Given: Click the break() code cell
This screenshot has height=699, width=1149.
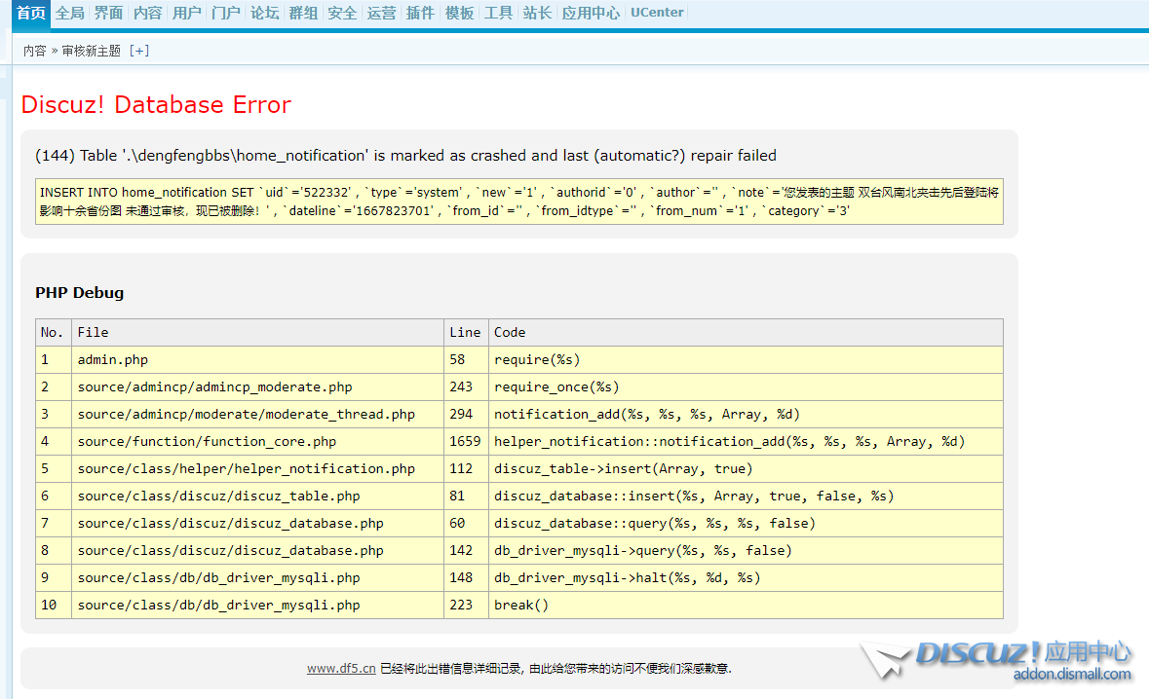Looking at the screenshot, I should pos(746,606).
